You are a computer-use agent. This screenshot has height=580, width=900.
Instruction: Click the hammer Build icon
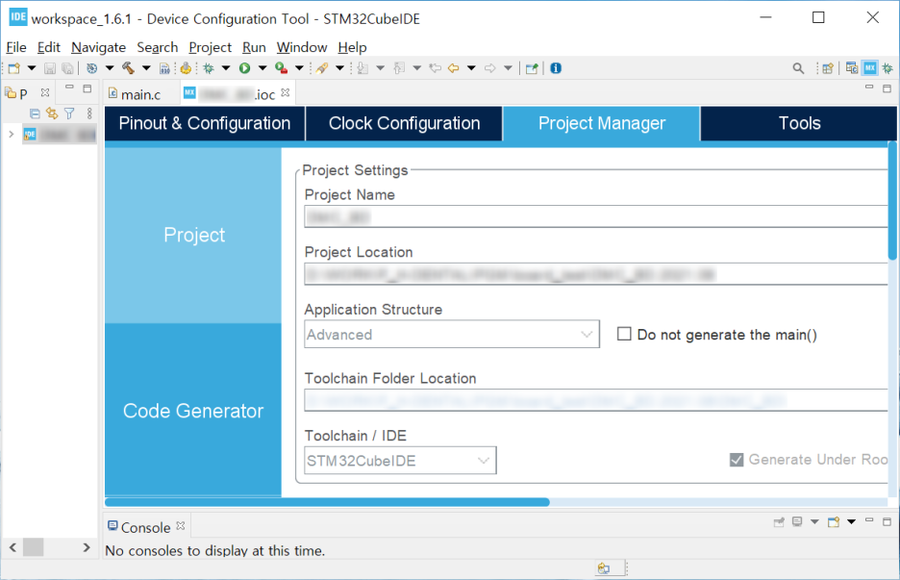pos(128,68)
